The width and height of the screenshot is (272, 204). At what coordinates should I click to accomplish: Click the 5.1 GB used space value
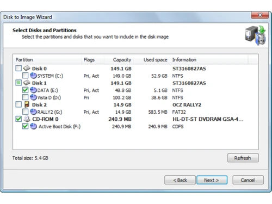tap(160, 90)
